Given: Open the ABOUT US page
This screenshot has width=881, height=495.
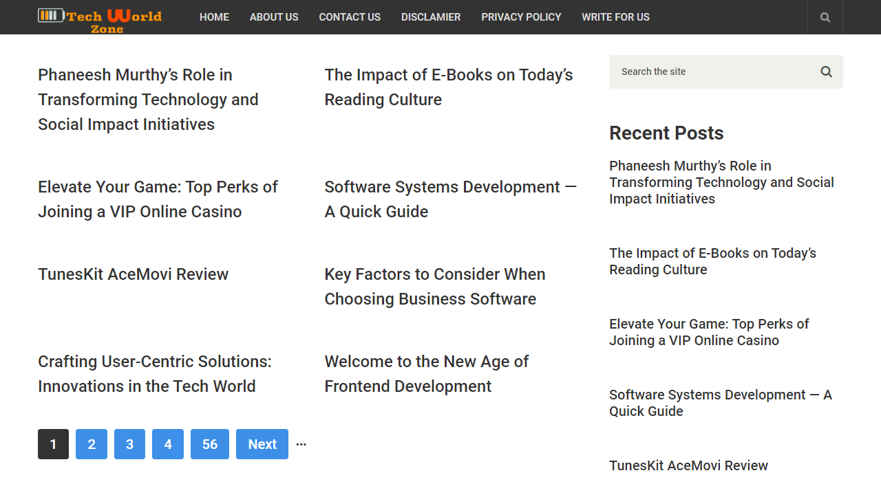Looking at the screenshot, I should coord(274,16).
